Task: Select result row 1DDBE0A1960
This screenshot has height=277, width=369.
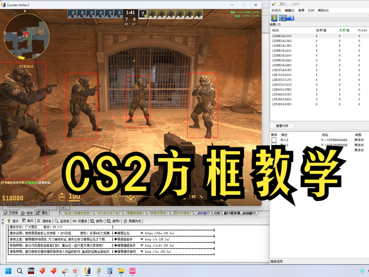Action: pyautogui.click(x=320, y=36)
